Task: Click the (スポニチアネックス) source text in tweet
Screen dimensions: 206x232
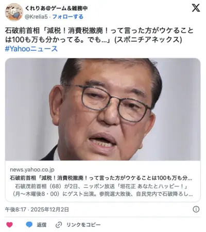Action: 148,40
